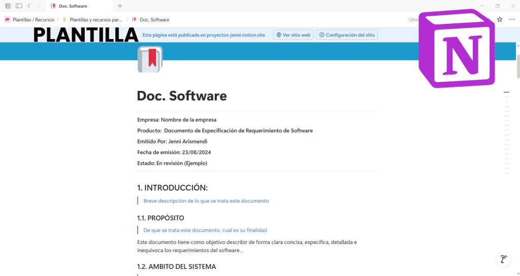Add page to favorites with star icon
The height and width of the screenshot is (276, 520).
click(x=500, y=20)
